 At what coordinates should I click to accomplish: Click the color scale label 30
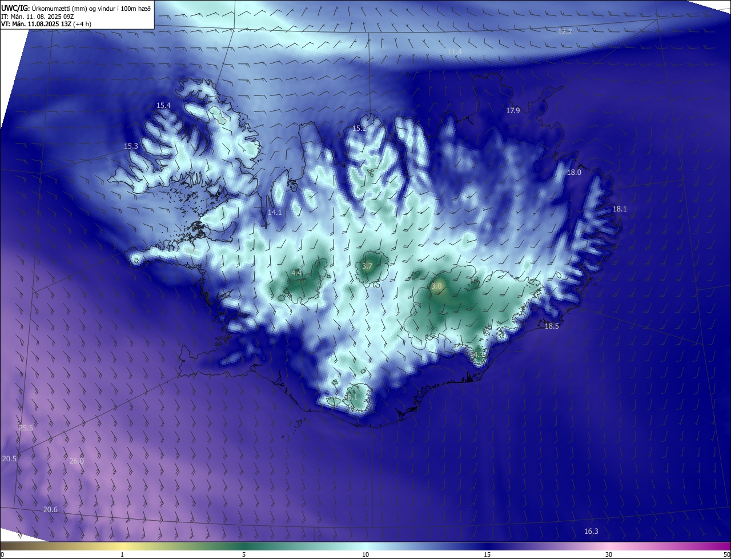pyautogui.click(x=609, y=554)
